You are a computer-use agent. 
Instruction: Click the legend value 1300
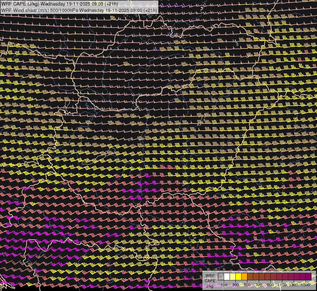(294, 285)
